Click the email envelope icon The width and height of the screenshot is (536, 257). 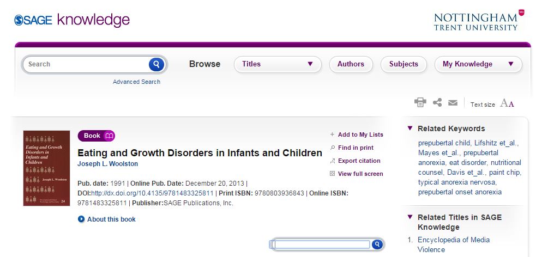point(453,103)
